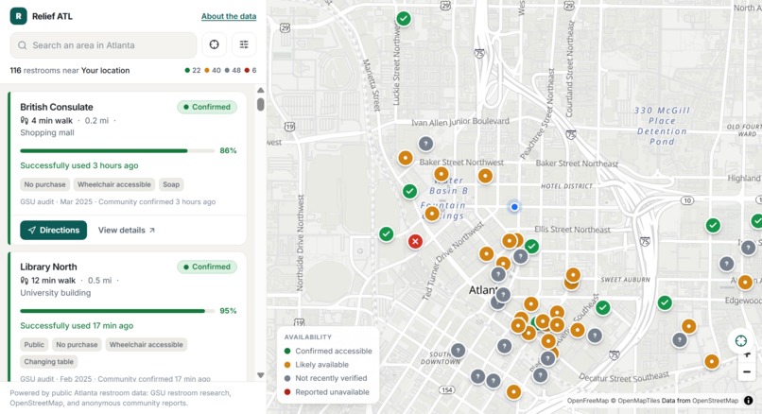Click the Library North 95% progress bar
The height and width of the screenshot is (414, 762).
(117, 311)
